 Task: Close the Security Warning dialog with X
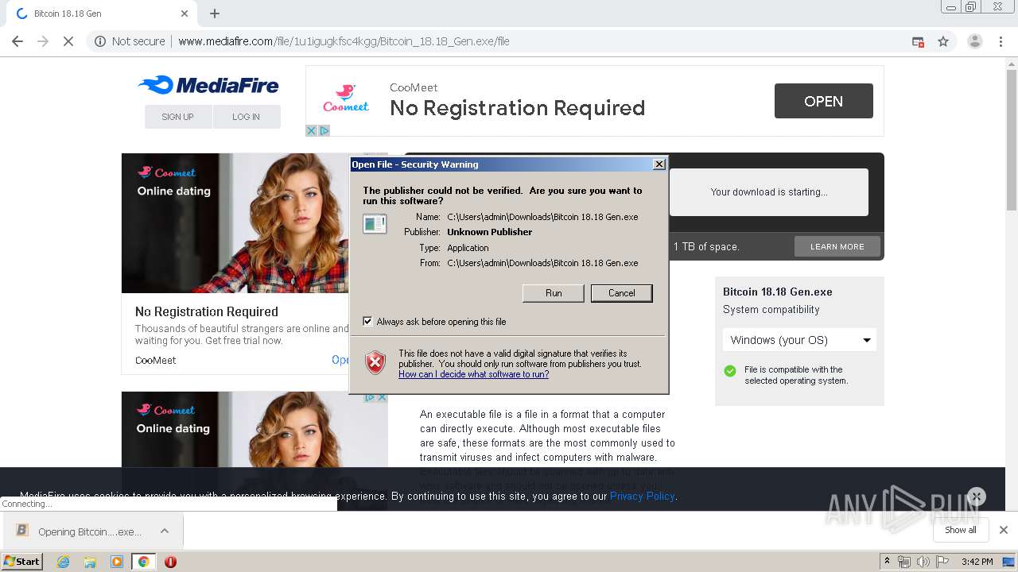(659, 164)
